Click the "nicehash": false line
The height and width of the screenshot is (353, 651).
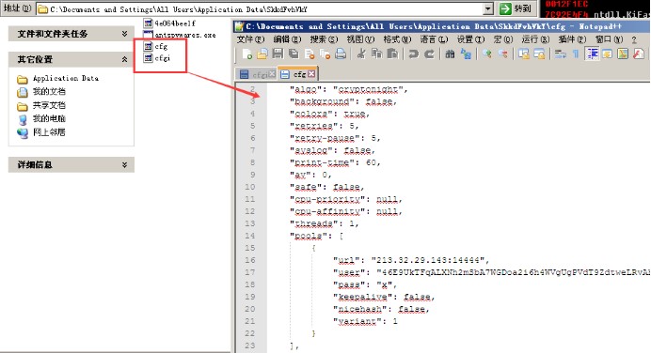pos(381,309)
